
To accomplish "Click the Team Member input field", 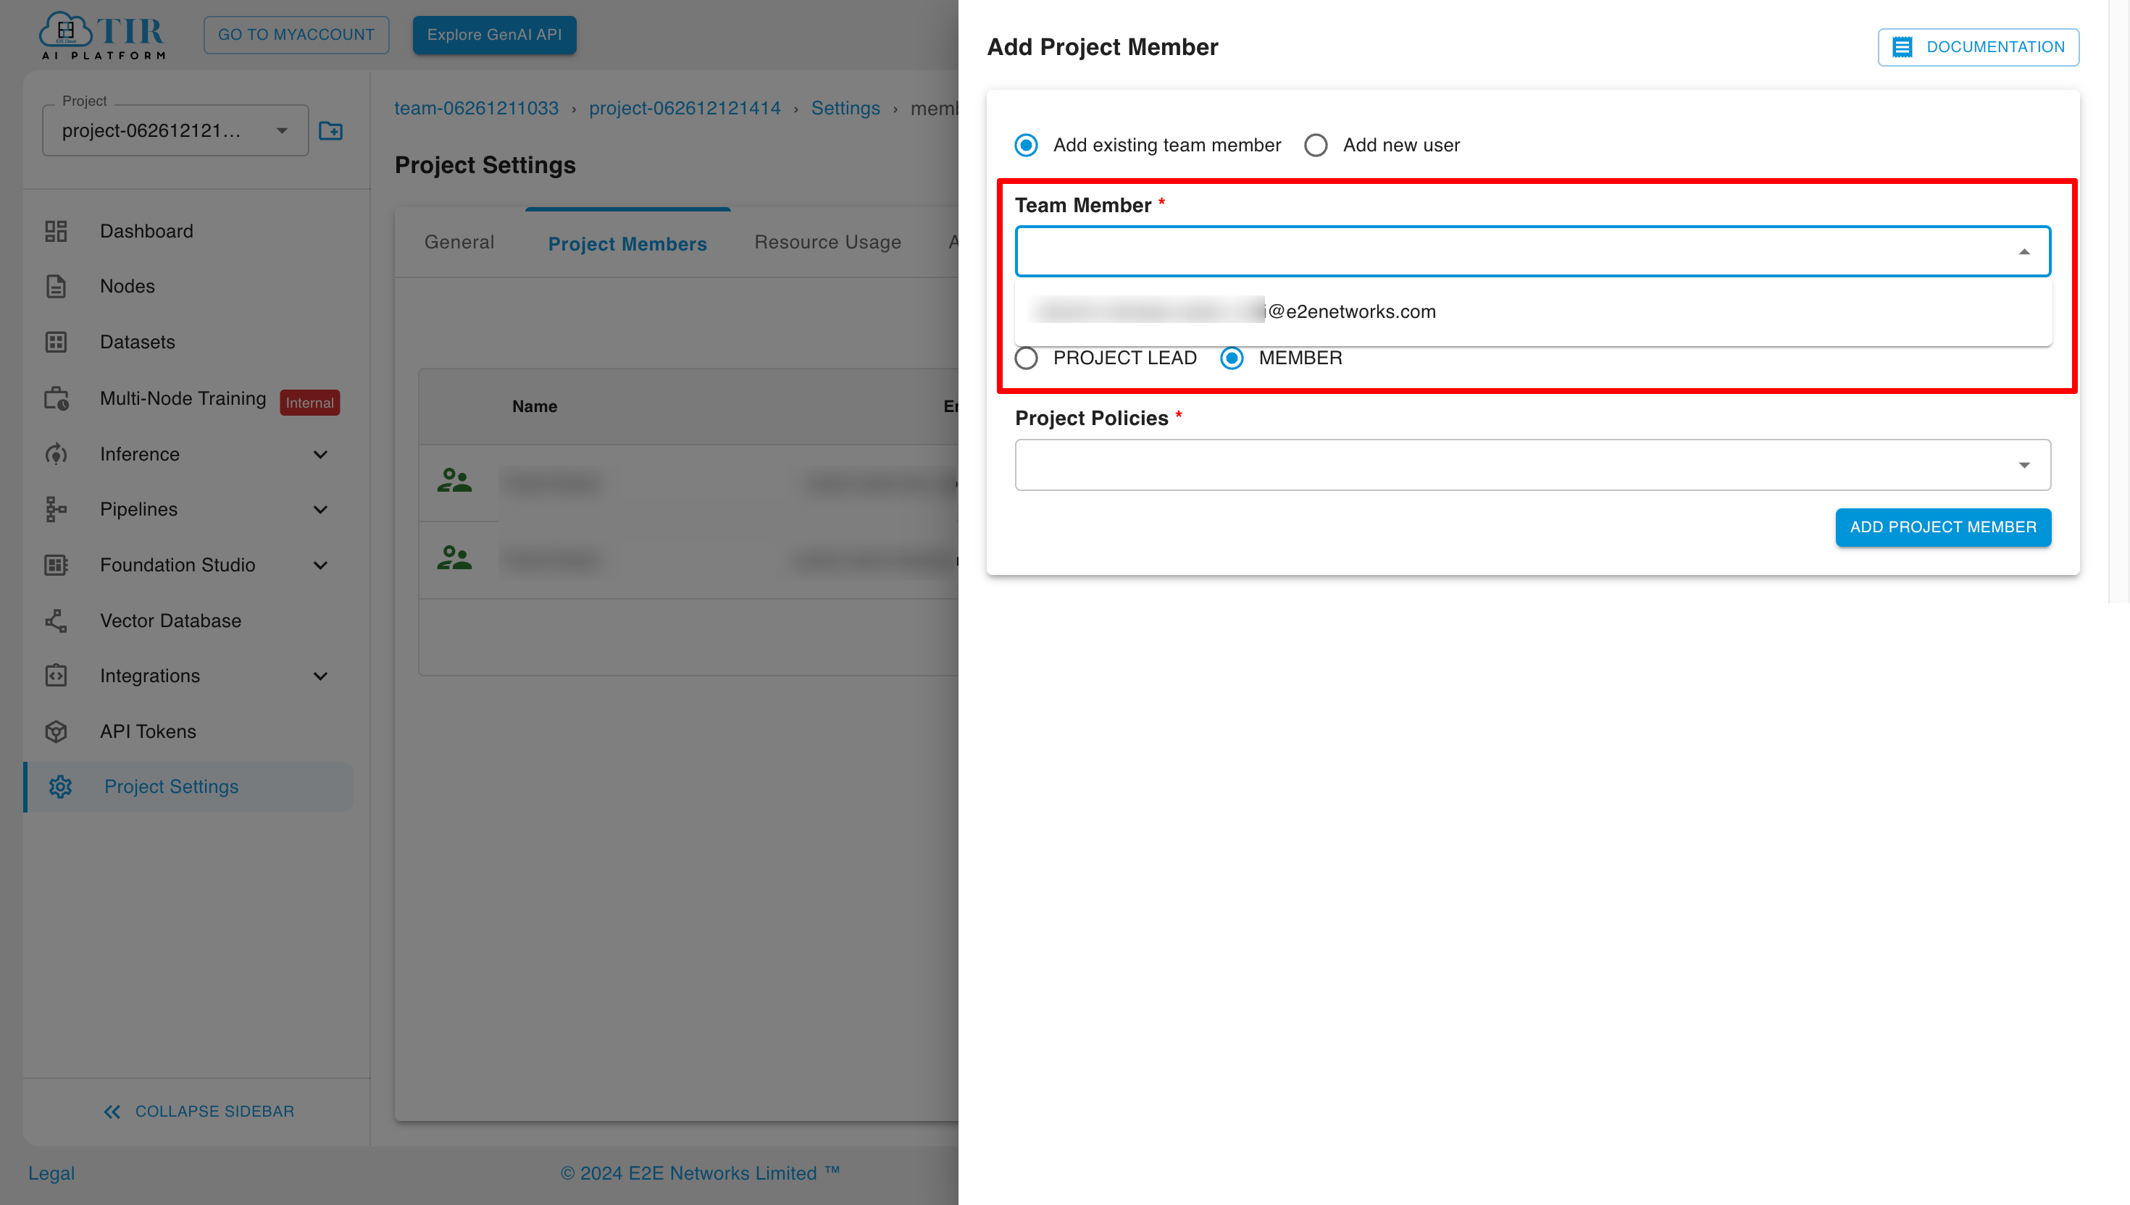I will [x=1532, y=251].
